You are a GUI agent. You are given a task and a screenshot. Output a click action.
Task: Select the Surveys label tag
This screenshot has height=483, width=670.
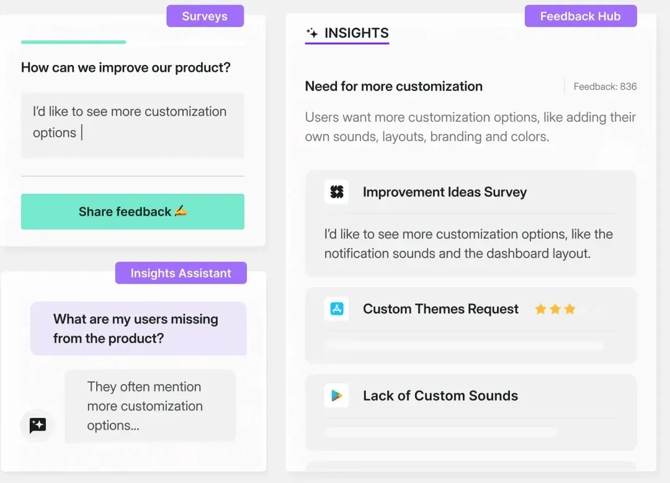point(205,15)
